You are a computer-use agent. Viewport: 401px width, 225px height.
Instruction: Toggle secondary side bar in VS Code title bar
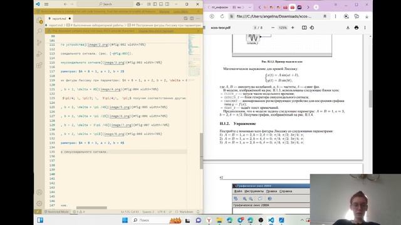tap(167, 4)
